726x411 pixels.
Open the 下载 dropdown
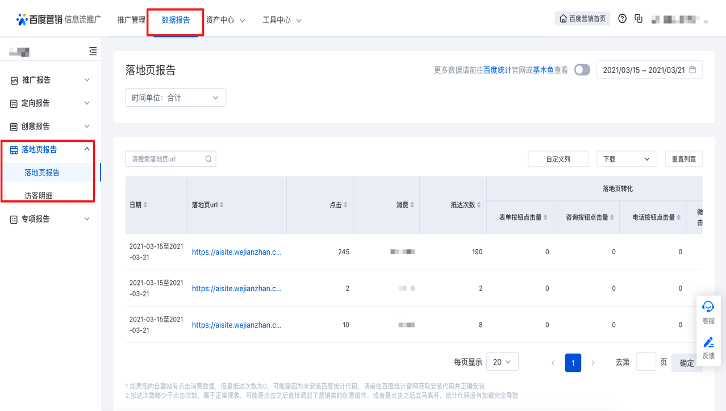pos(626,159)
